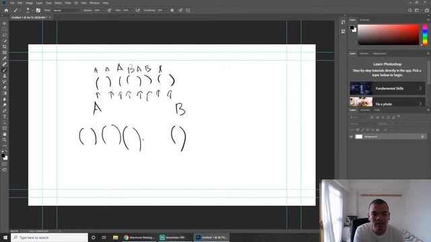Select the Quick Selection tool
Viewport: 431px width, 242px height.
[x=5, y=41]
